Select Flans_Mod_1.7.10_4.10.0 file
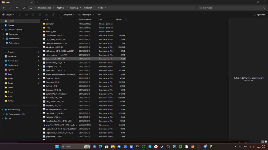The height and width of the screenshot is (150, 268). point(84,113)
